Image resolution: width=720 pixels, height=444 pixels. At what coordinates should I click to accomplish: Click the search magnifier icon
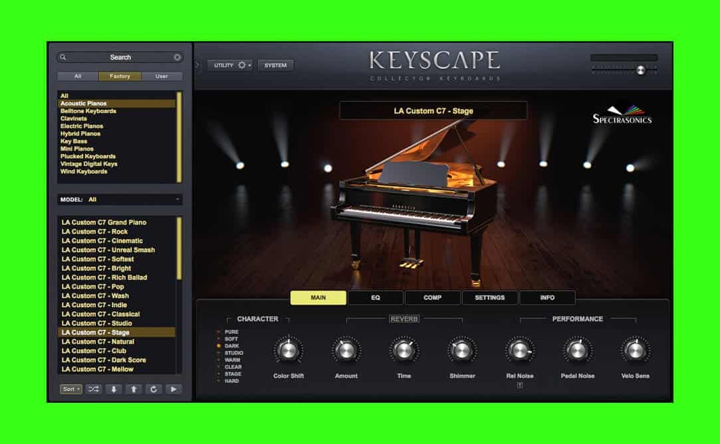[63, 57]
